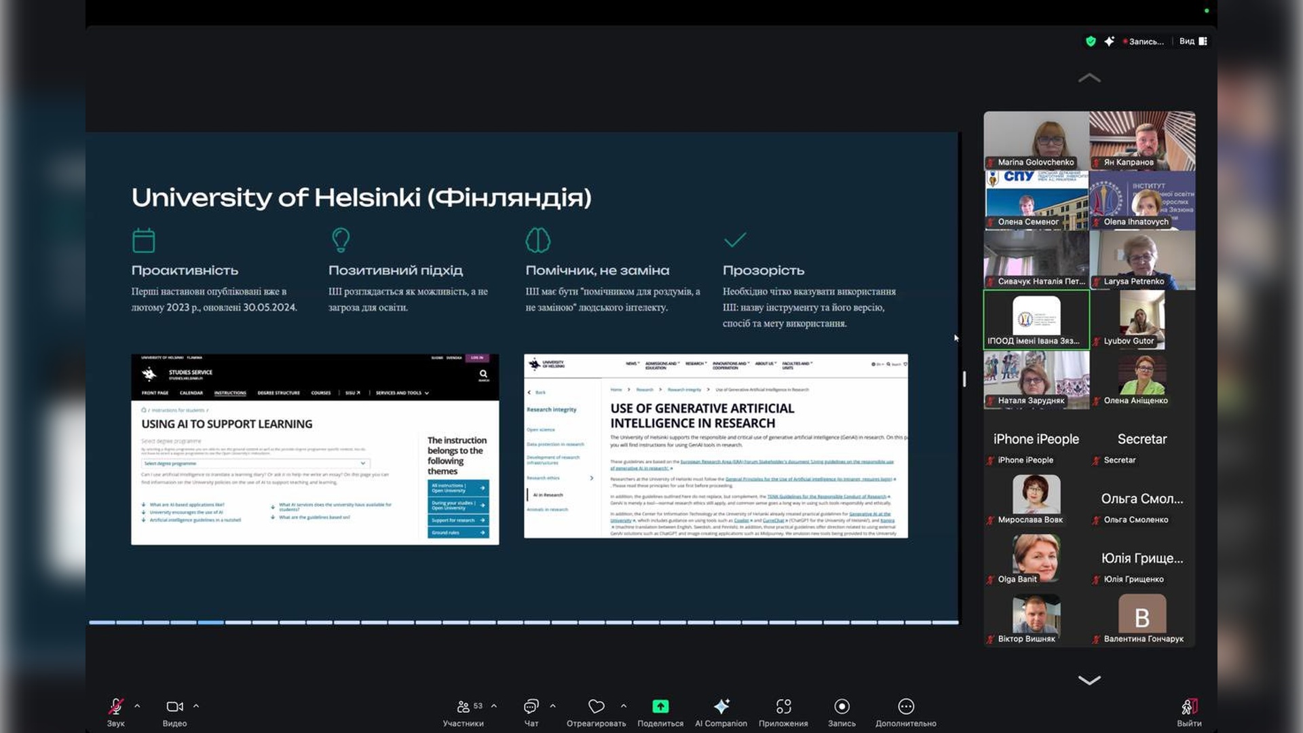
Task: Click the search icon in Studies Service screenshot
Action: click(483, 374)
